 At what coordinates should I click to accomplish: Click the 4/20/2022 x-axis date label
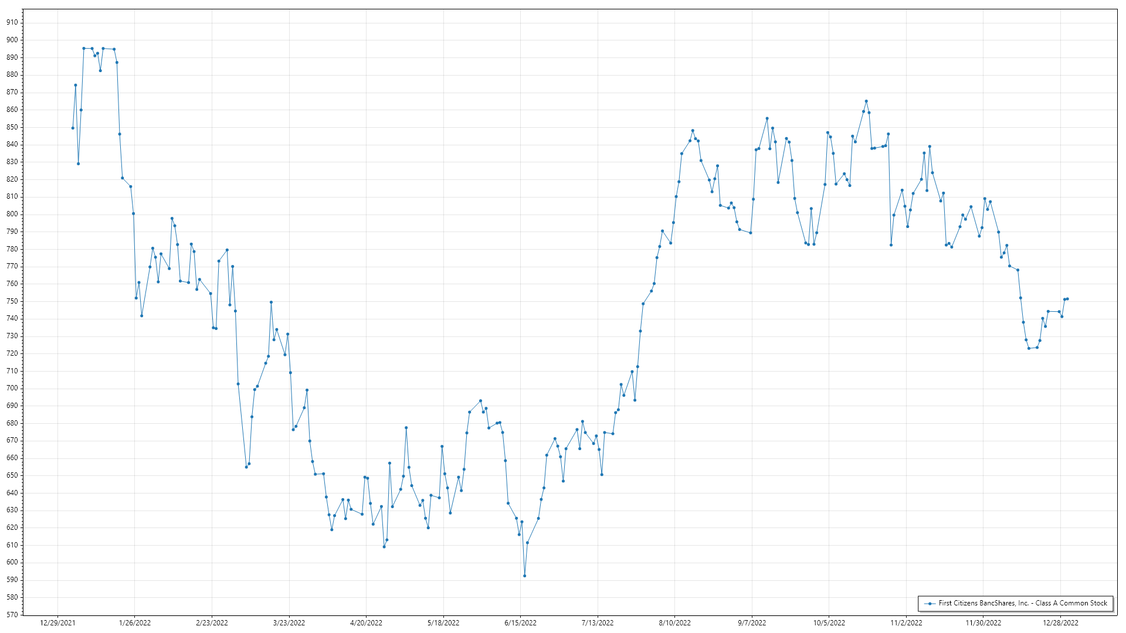366,623
